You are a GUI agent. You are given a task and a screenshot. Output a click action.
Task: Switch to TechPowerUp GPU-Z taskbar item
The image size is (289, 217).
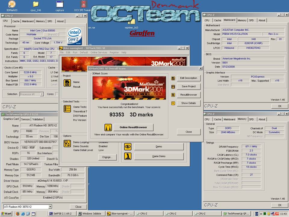pos(237,214)
